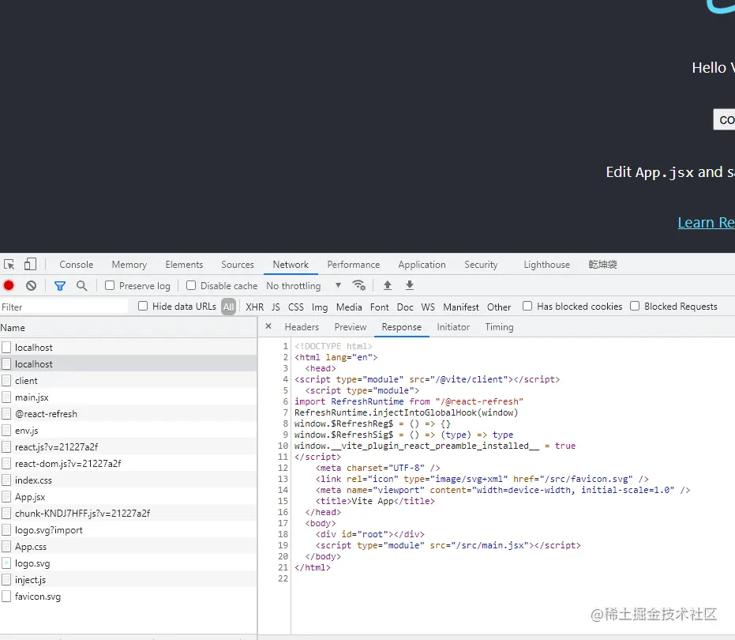This screenshot has width=735, height=640.
Task: Click file icon beside index.css
Action: [x=6, y=480]
